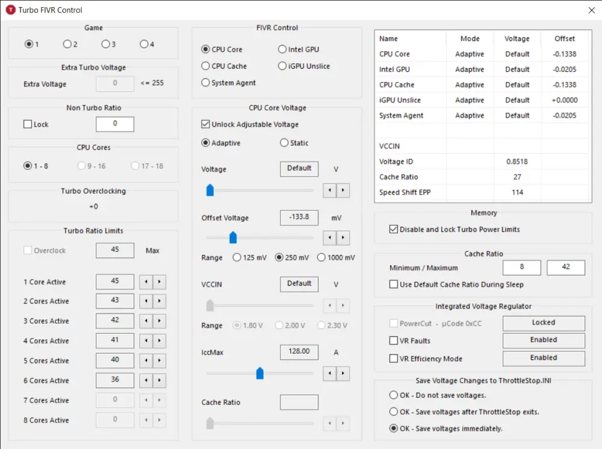Increase 6 Cores Active ratio with right arrow
This screenshot has height=449, width=602.
pyautogui.click(x=160, y=380)
